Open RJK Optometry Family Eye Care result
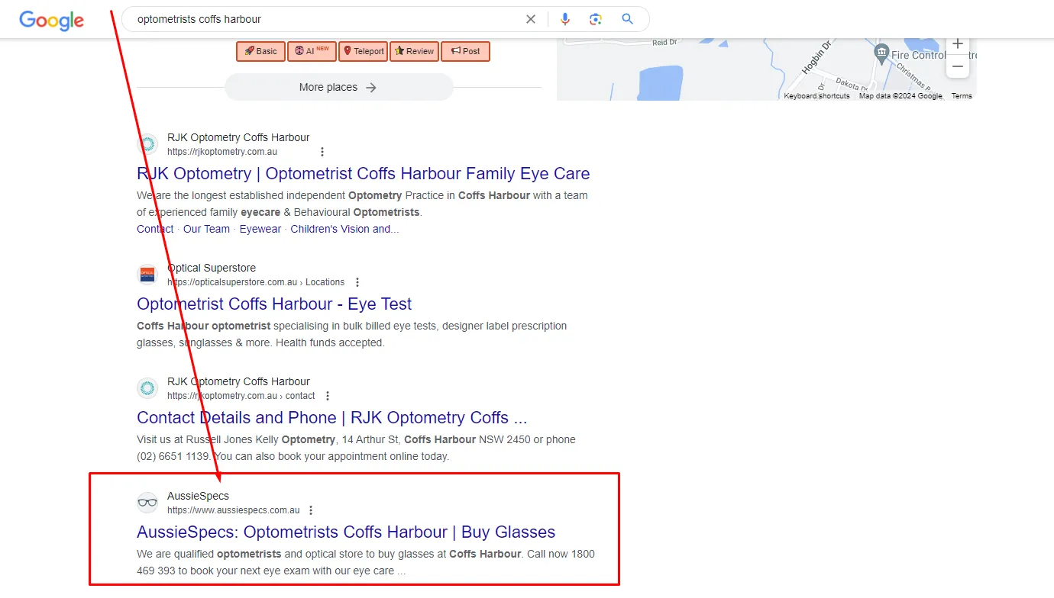Viewport: 1054px width, 598px height. 364,173
